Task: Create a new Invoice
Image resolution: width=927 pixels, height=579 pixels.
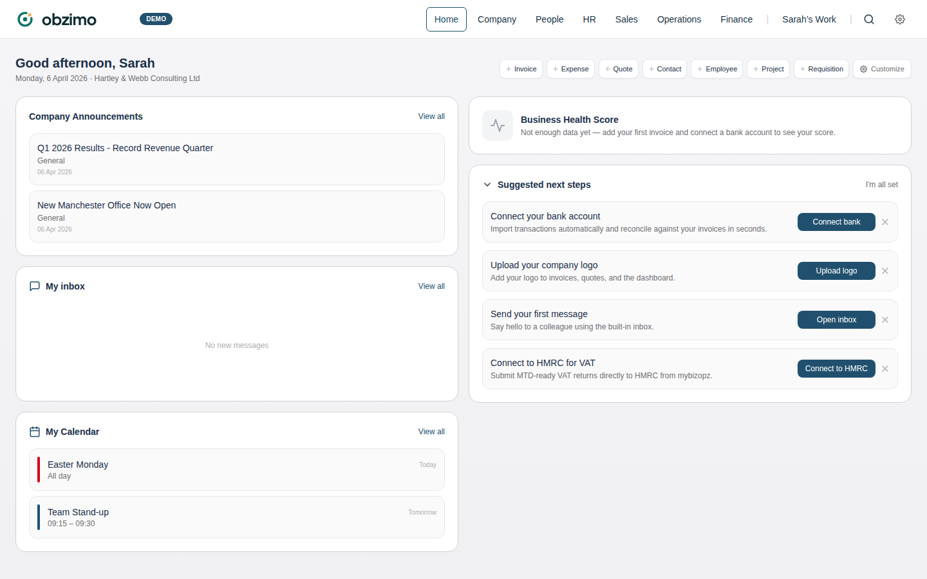Action: pyautogui.click(x=521, y=69)
